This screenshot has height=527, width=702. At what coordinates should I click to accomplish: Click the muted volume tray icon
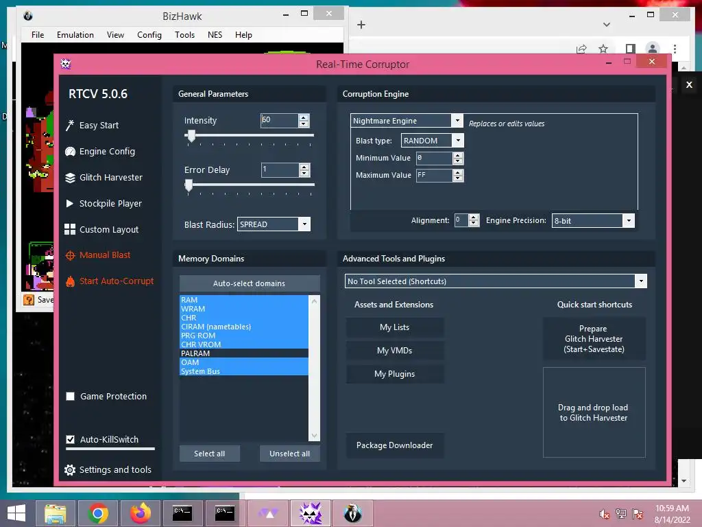click(605, 514)
